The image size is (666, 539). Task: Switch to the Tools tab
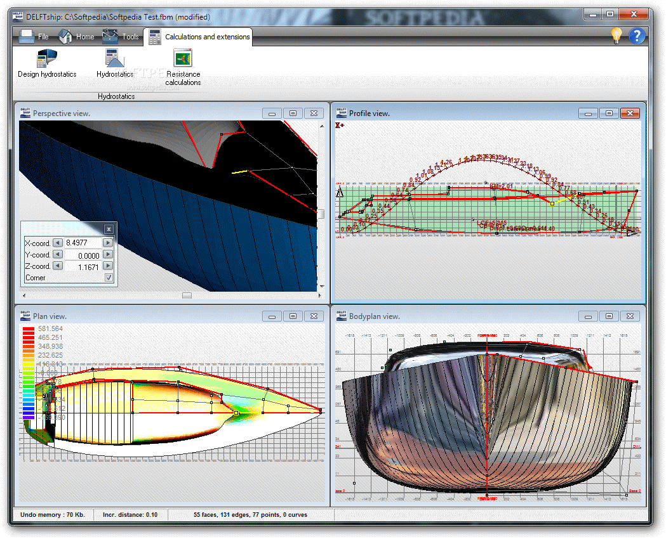(121, 37)
